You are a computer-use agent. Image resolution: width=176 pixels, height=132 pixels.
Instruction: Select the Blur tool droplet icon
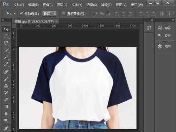click(6, 114)
